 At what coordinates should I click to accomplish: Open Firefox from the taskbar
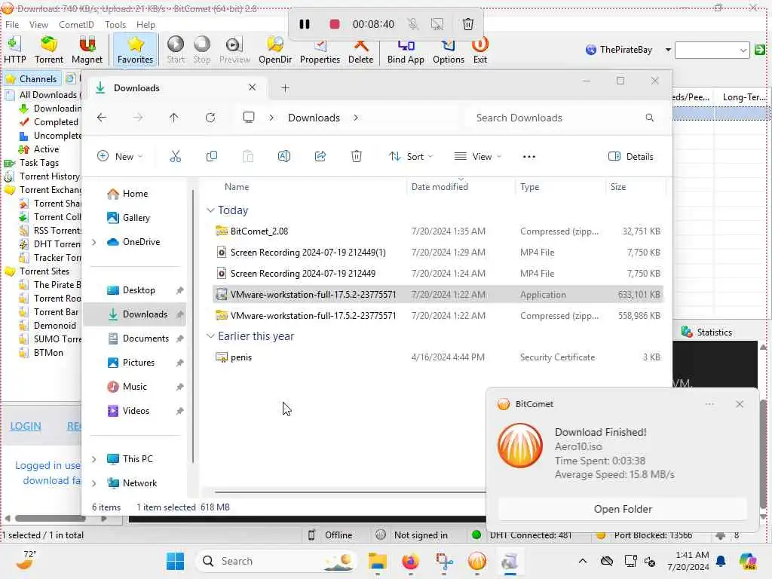411,561
